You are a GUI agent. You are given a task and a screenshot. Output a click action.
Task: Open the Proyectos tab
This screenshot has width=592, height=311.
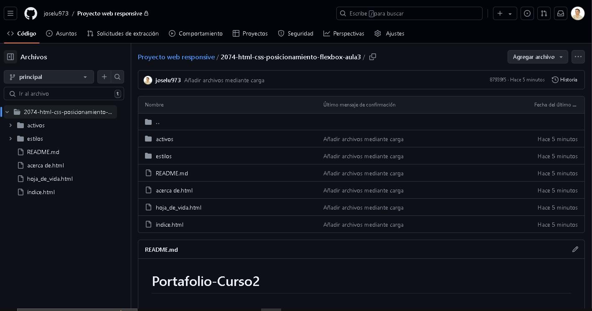pyautogui.click(x=250, y=33)
